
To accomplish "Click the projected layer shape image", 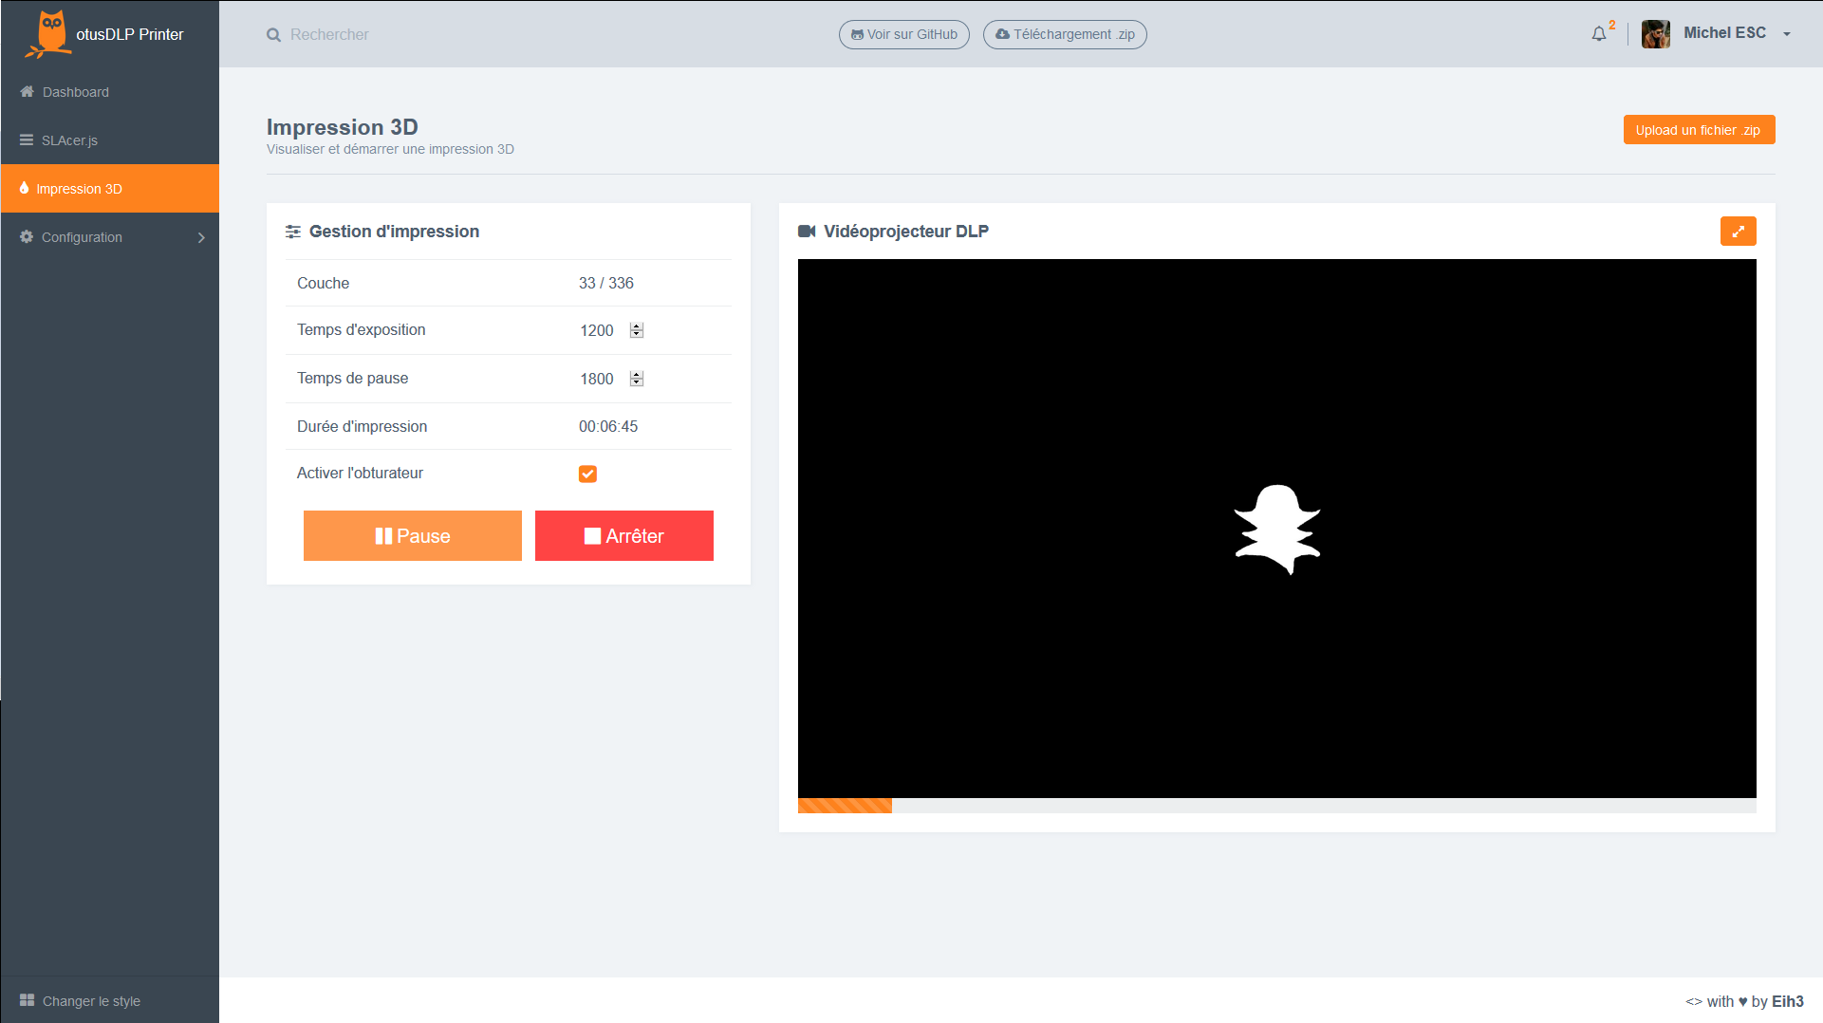I will click(1277, 530).
